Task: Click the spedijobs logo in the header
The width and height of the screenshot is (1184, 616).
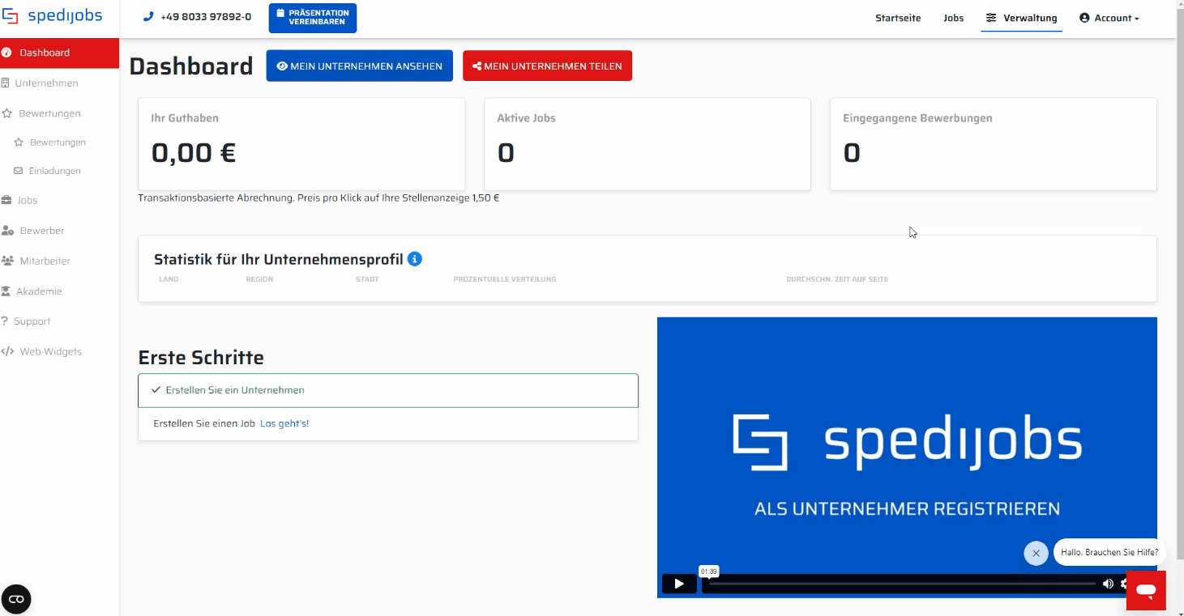Action: coord(52,17)
